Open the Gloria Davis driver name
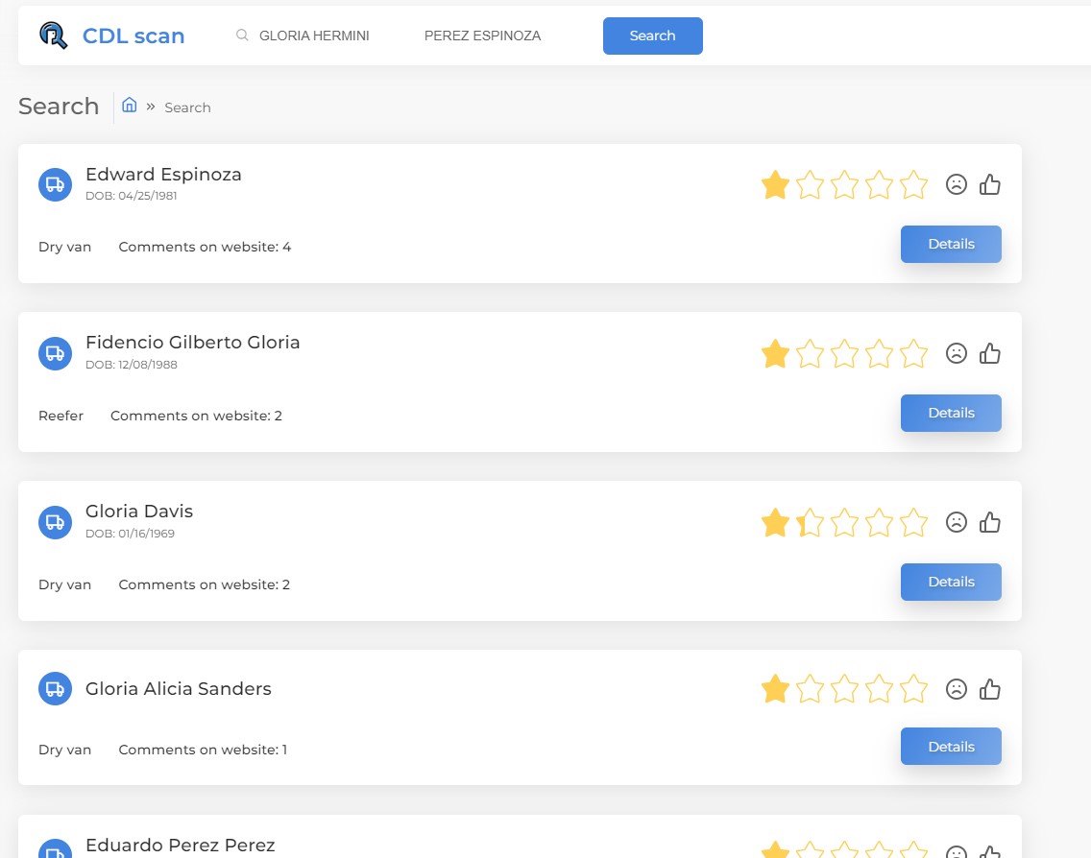The width and height of the screenshot is (1091, 858). [139, 511]
